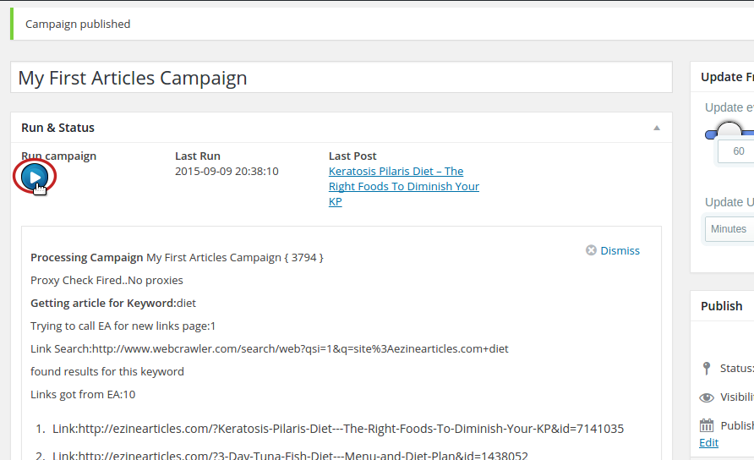Click the Run campaign play button
The image size is (754, 460).
click(x=34, y=176)
